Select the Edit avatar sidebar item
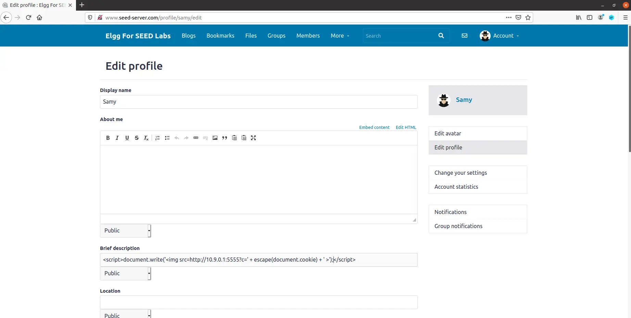This screenshot has height=318, width=631. tap(478, 133)
